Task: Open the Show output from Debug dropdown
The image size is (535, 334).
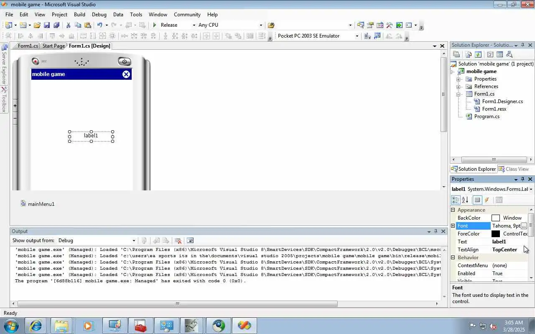Action: tap(134, 240)
